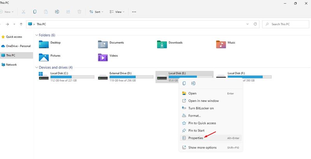
Task: Go up one folder level arrow
Action: click(21, 24)
